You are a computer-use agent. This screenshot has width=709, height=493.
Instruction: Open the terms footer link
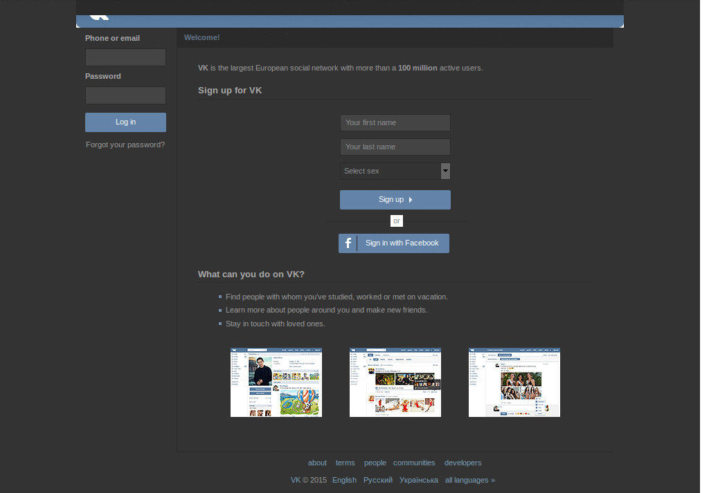[345, 463]
